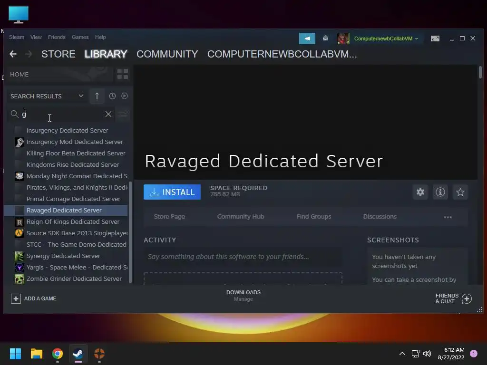The width and height of the screenshot is (487, 365).
Task: Open Google Chrome from the taskbar
Action: [x=58, y=354]
